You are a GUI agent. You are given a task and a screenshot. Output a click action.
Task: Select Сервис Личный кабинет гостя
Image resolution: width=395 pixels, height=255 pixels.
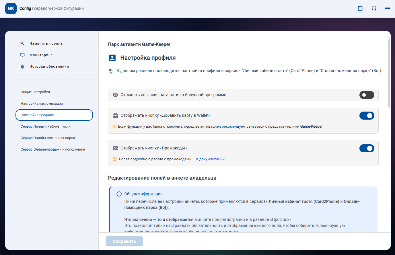click(x=46, y=126)
